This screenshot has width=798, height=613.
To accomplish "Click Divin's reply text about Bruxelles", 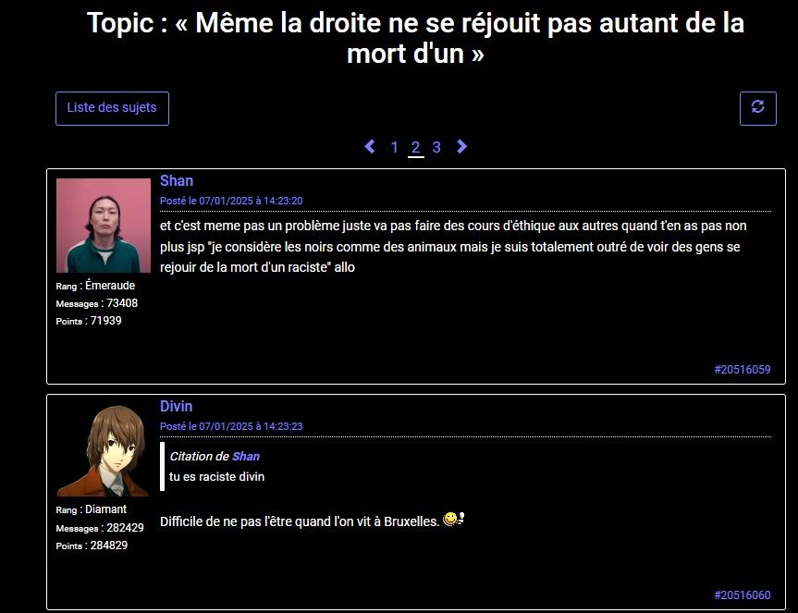I will (x=300, y=521).
